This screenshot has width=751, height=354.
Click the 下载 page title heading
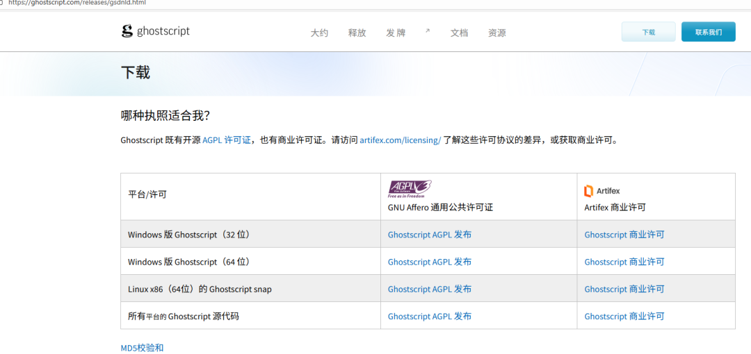coord(136,73)
